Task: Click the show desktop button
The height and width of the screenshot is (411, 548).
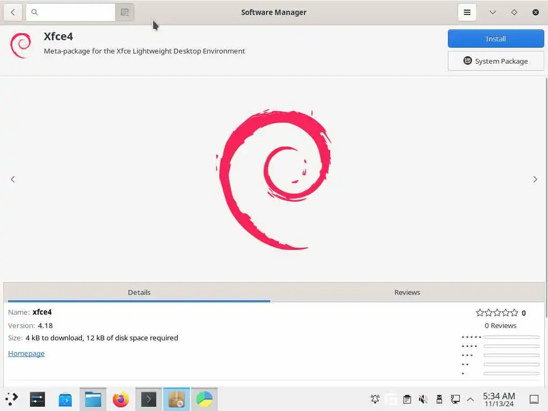Action: pos(534,399)
